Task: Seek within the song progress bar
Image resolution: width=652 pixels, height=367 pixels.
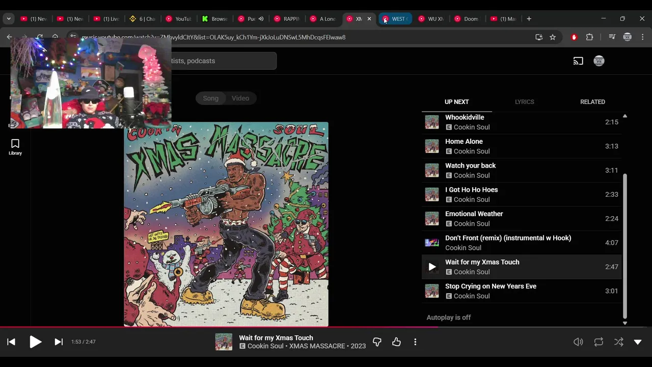Action: pyautogui.click(x=326, y=327)
